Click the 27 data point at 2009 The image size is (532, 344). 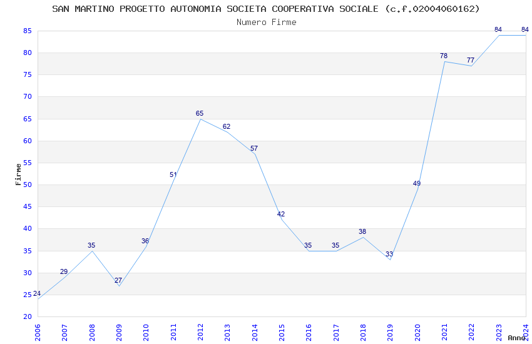118,281
